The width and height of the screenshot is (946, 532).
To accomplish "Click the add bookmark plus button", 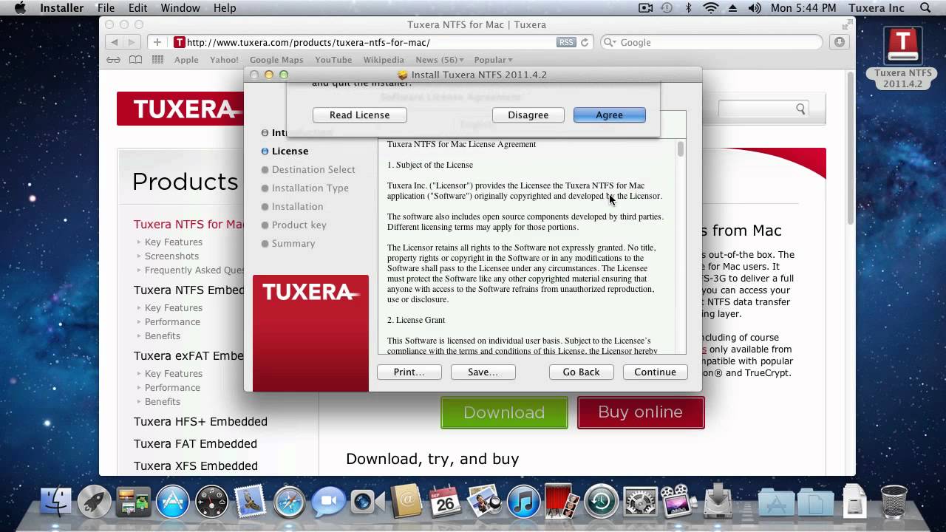I will 157,42.
